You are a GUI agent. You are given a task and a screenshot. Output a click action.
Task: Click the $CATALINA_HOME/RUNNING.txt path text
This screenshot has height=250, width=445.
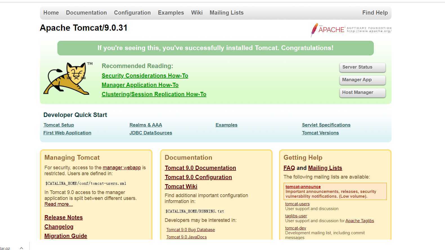[x=195, y=211]
